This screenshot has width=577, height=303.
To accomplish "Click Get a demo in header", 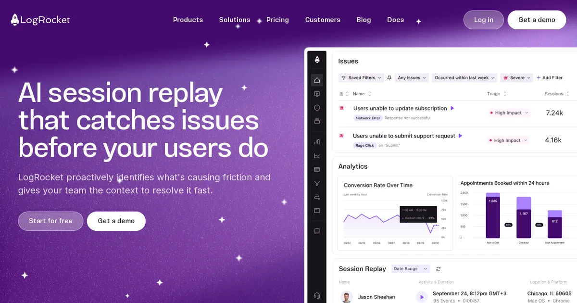I will pyautogui.click(x=537, y=20).
